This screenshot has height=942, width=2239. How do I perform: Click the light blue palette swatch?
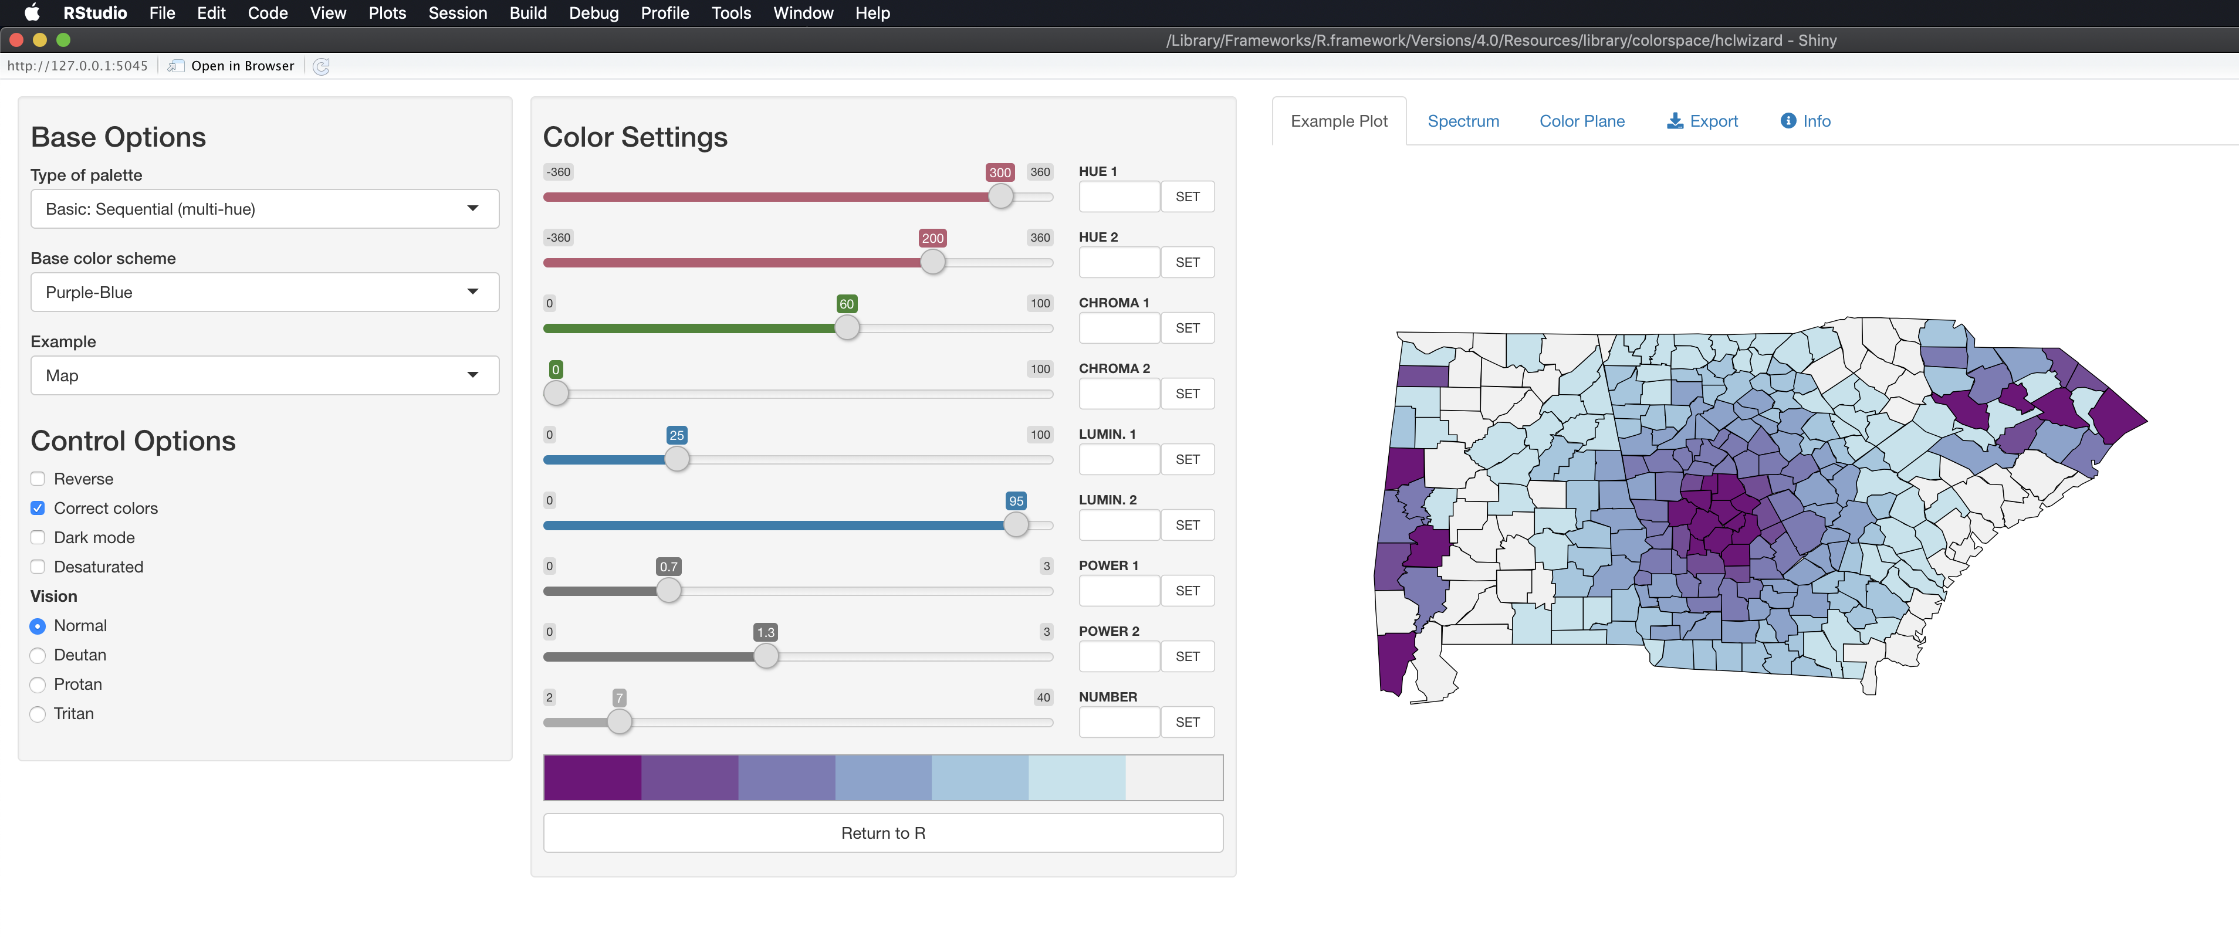[980, 777]
